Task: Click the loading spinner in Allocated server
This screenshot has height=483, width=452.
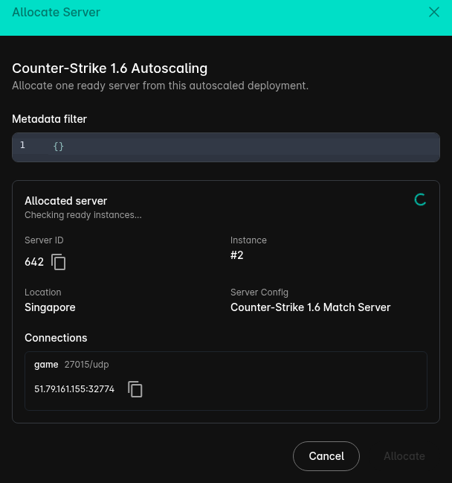Action: pyautogui.click(x=420, y=199)
